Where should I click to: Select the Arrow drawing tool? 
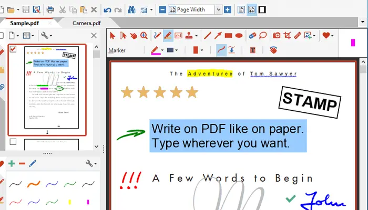218,36
